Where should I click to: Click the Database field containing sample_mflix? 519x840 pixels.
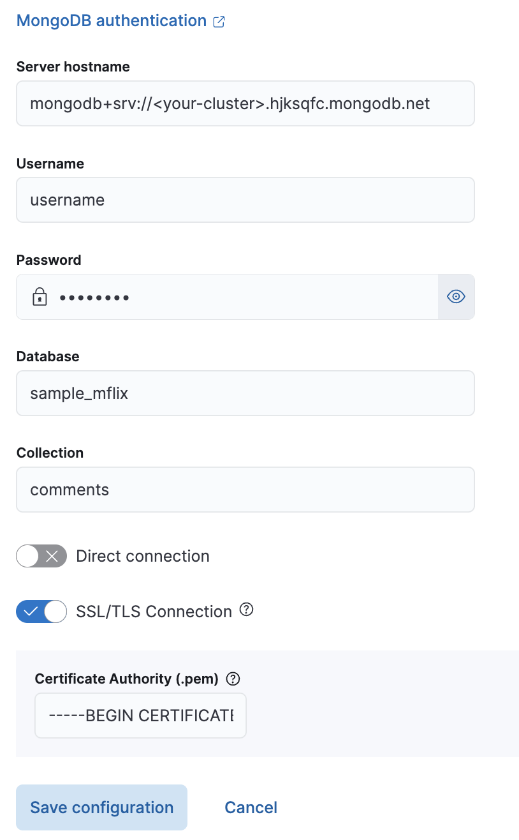pyautogui.click(x=245, y=393)
